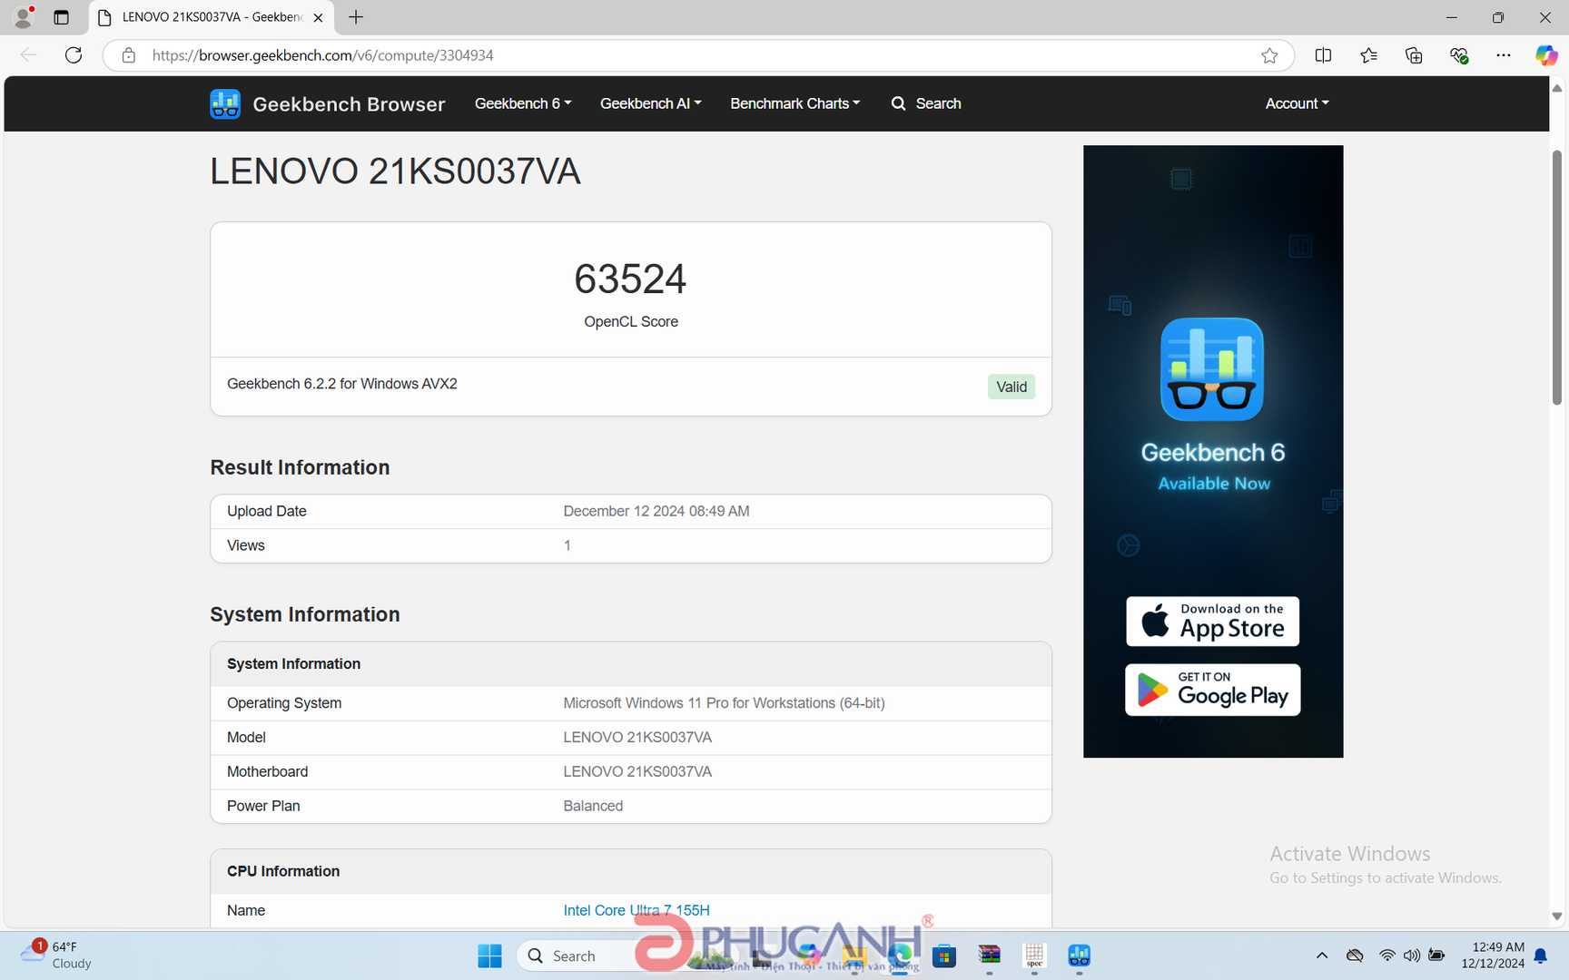Open the Collections icon
The width and height of the screenshot is (1569, 980).
[x=1414, y=55]
